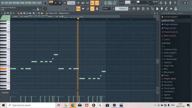Click the 0:06:03 time display
This screenshot has height=108, width=192.
pos(110,3)
